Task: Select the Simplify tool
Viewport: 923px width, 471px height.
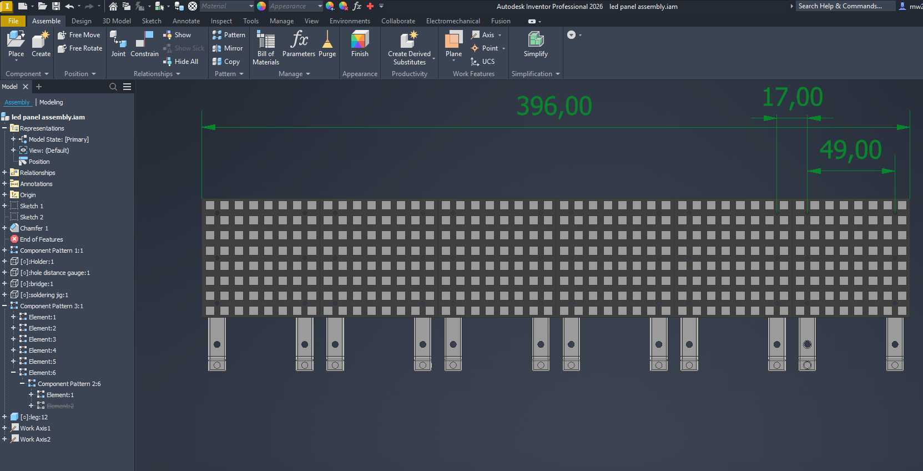Action: 536,44
